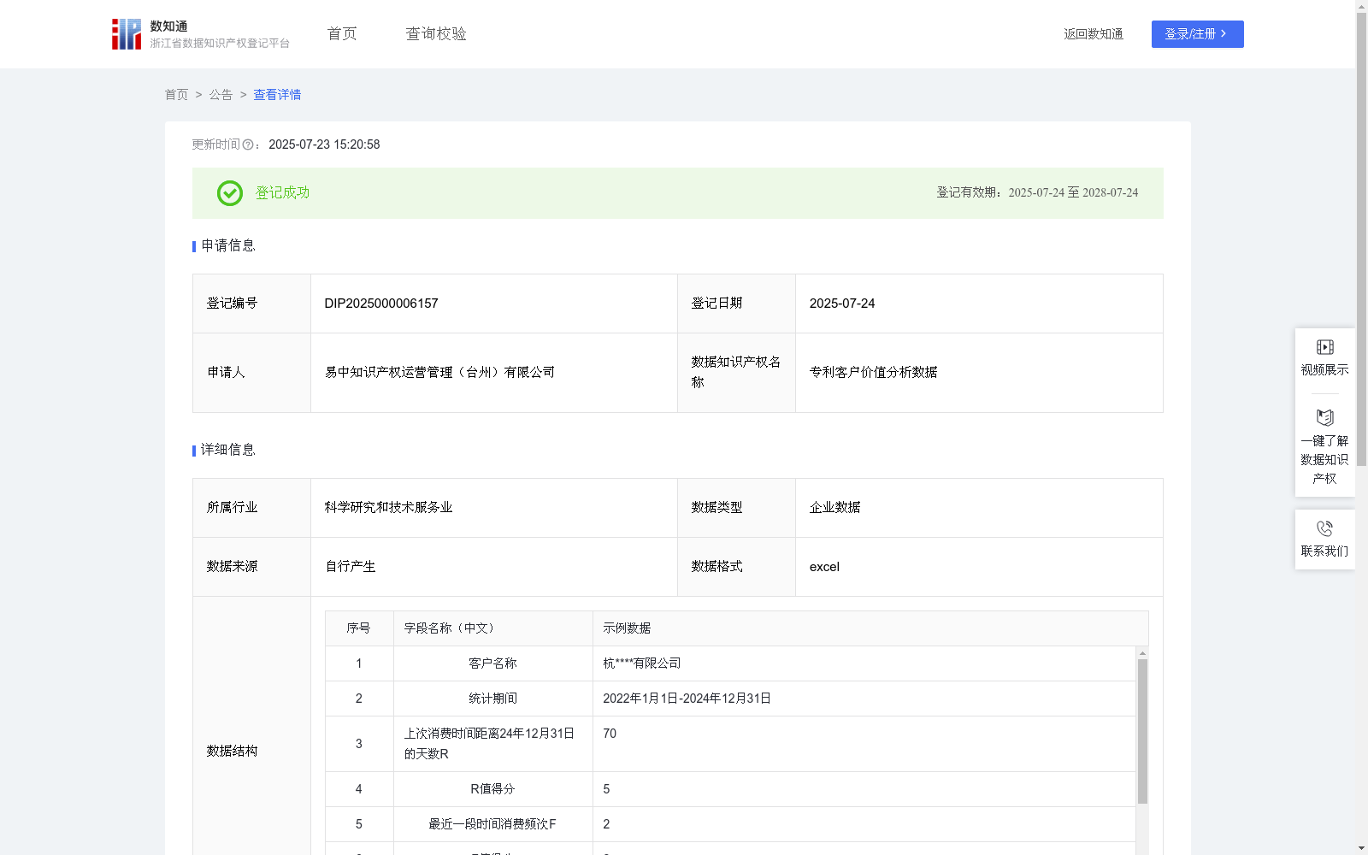This screenshot has height=855, width=1368.
Task: Select data source value 自行产生
Action: (x=351, y=567)
